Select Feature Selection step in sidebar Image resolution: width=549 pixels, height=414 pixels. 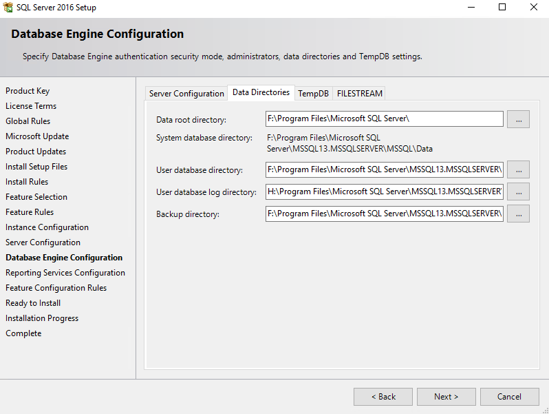36,196
